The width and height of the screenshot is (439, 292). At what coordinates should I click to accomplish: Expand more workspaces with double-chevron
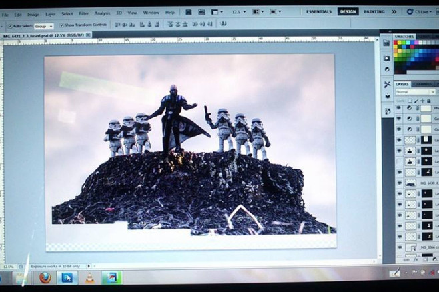pos(394,12)
